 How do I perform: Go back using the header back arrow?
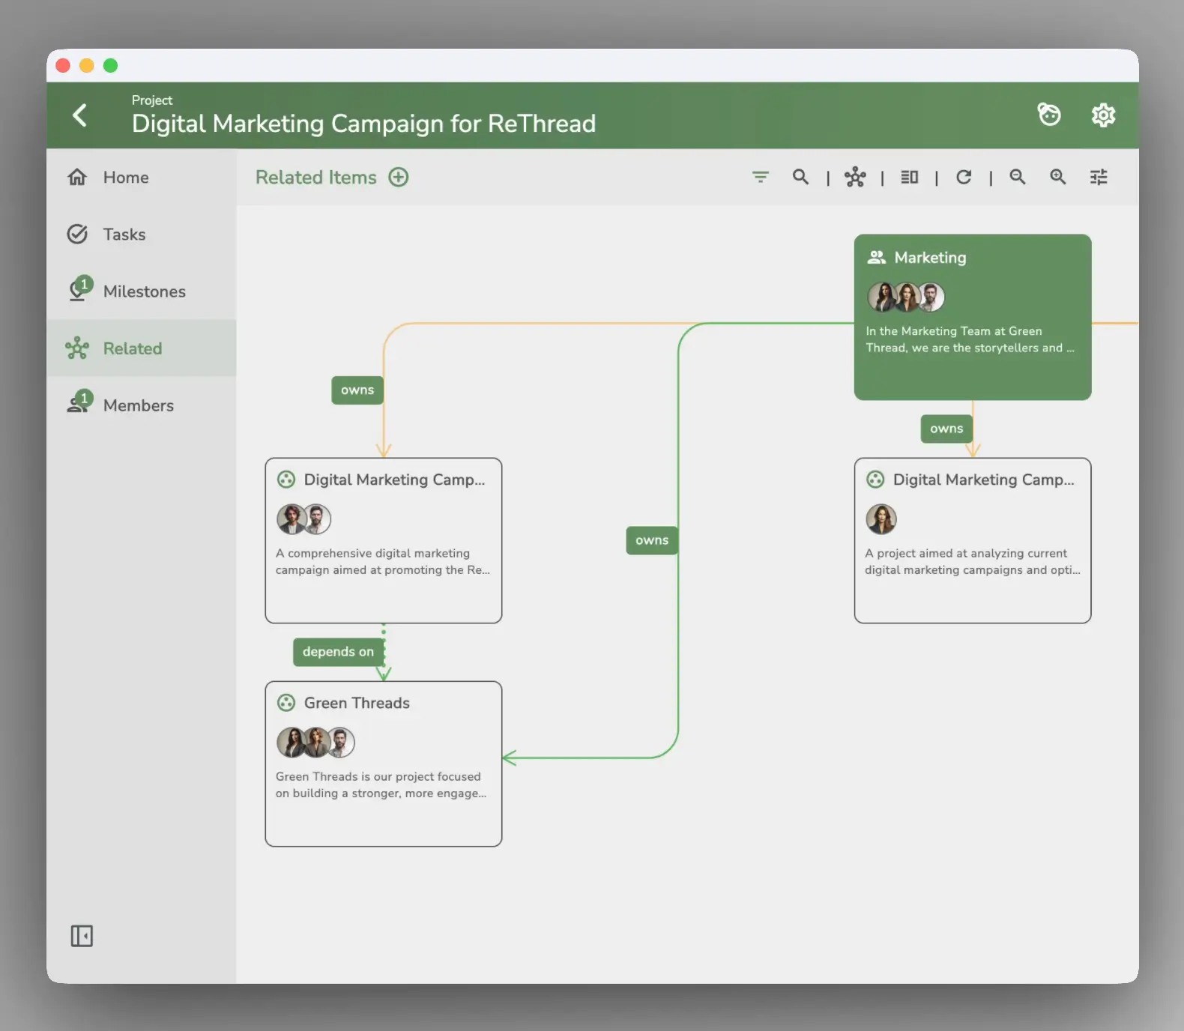[80, 115]
